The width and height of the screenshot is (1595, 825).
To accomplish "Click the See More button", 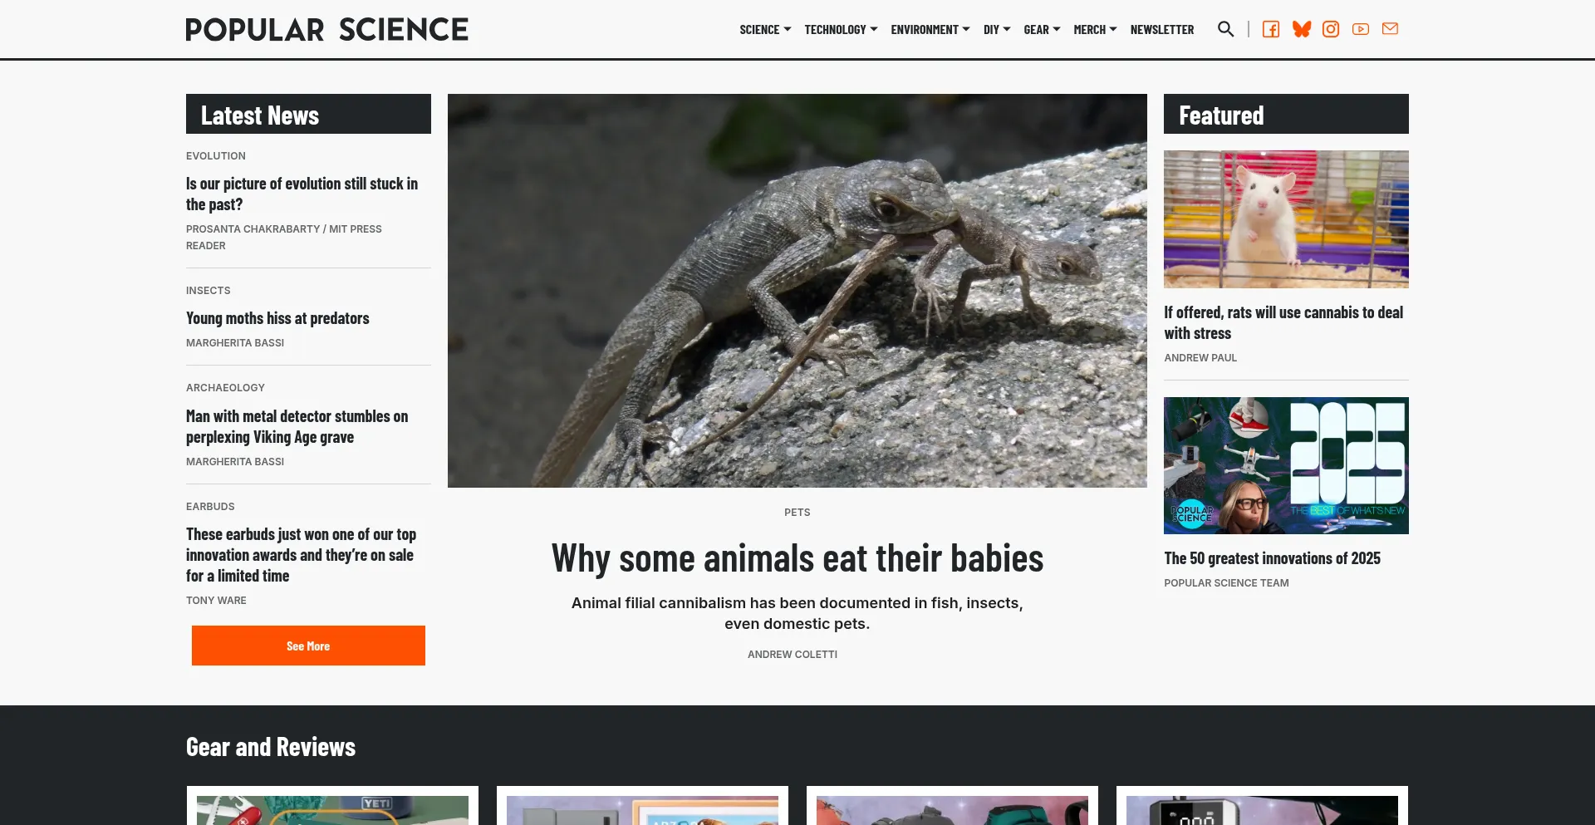I will pyautogui.click(x=307, y=646).
